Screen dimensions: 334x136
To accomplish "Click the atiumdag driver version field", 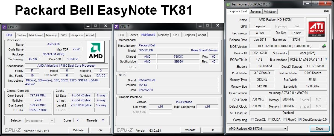I will pyautogui.click(x=288, y=93).
